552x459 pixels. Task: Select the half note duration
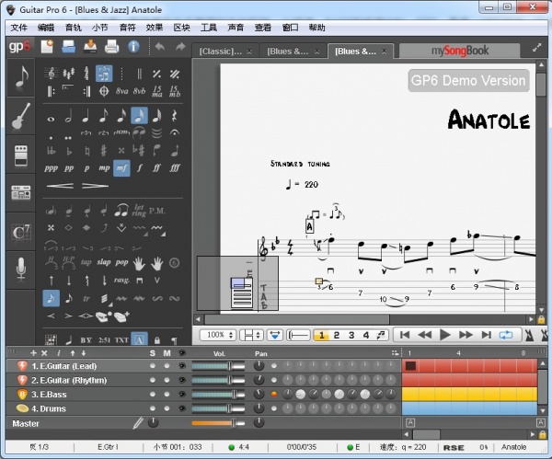coord(68,116)
